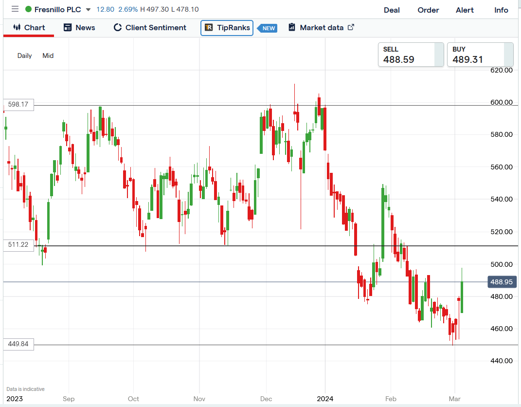The width and height of the screenshot is (521, 407).
Task: Click the 520.00 price axis label
Action: click(502, 232)
